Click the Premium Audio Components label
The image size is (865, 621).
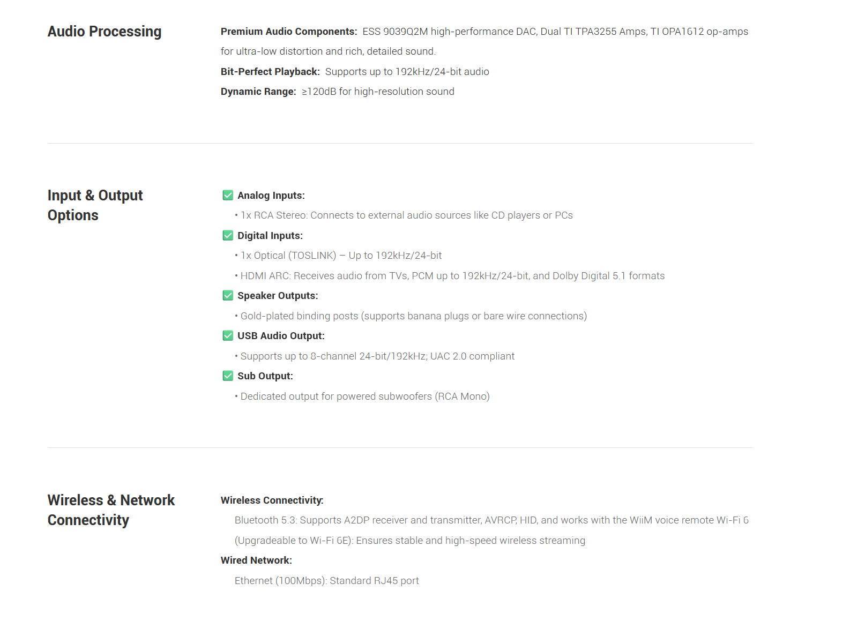click(x=289, y=32)
